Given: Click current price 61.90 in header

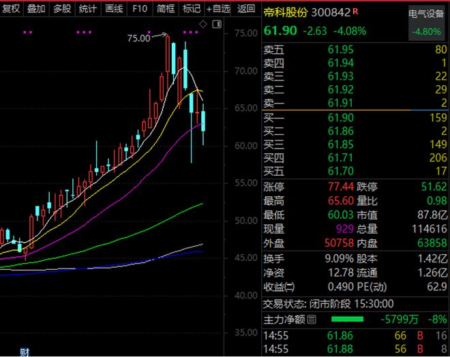Looking at the screenshot, I should [x=280, y=31].
